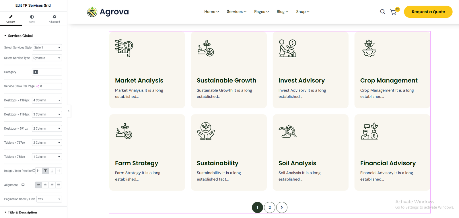Image resolution: width=459 pixels, height=218 pixels.
Task: Set icon position to bottom
Action: coord(52,171)
